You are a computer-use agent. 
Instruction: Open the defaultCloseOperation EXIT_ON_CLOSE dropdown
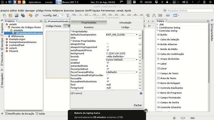pyautogui.click(x=136, y=35)
